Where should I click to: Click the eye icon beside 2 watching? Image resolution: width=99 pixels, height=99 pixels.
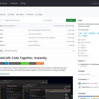pos(79,50)
